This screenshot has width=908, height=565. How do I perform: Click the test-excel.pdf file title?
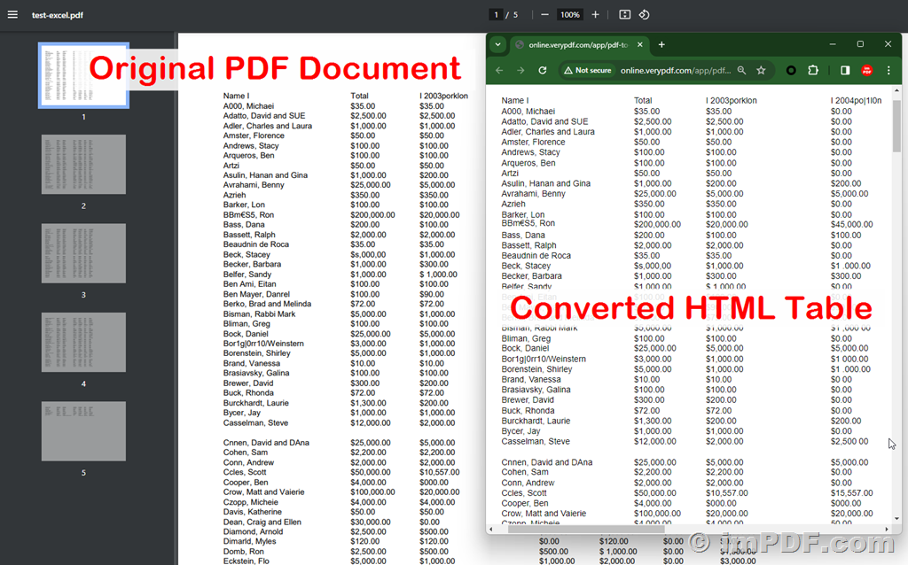pos(58,15)
